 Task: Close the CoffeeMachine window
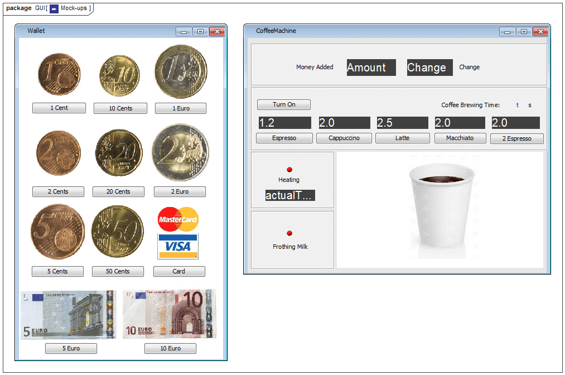pos(541,32)
